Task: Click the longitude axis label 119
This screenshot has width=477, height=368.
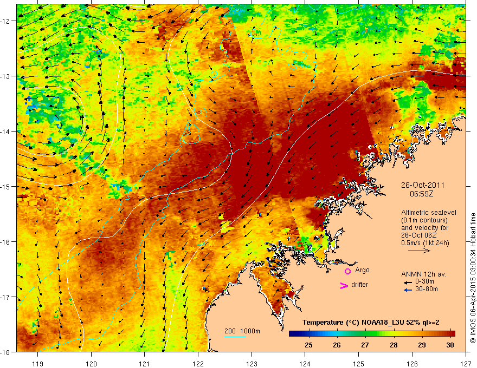Action: 38,364
